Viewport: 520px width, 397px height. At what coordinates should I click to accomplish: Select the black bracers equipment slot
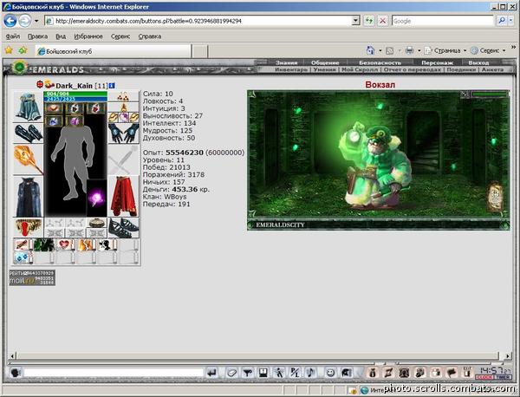click(x=28, y=133)
